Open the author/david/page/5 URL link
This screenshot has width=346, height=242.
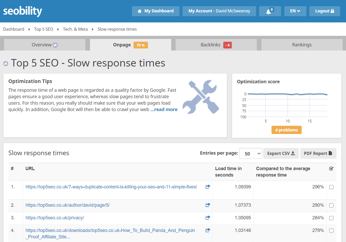point(68,205)
